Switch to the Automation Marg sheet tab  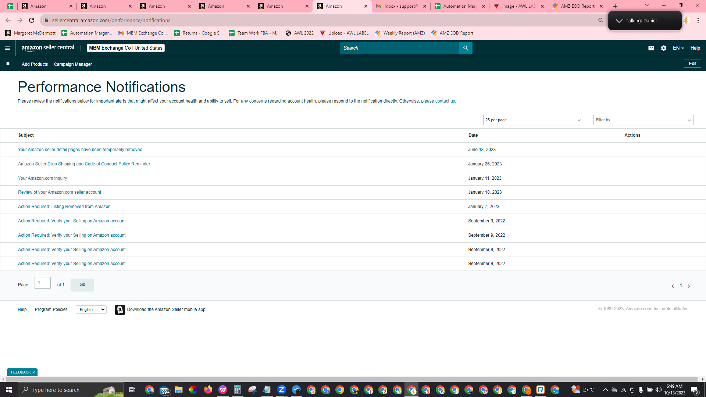[x=460, y=6]
